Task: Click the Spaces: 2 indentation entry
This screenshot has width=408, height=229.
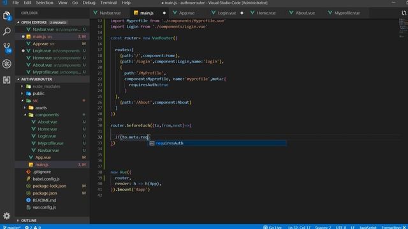Action: pyautogui.click(x=323, y=227)
